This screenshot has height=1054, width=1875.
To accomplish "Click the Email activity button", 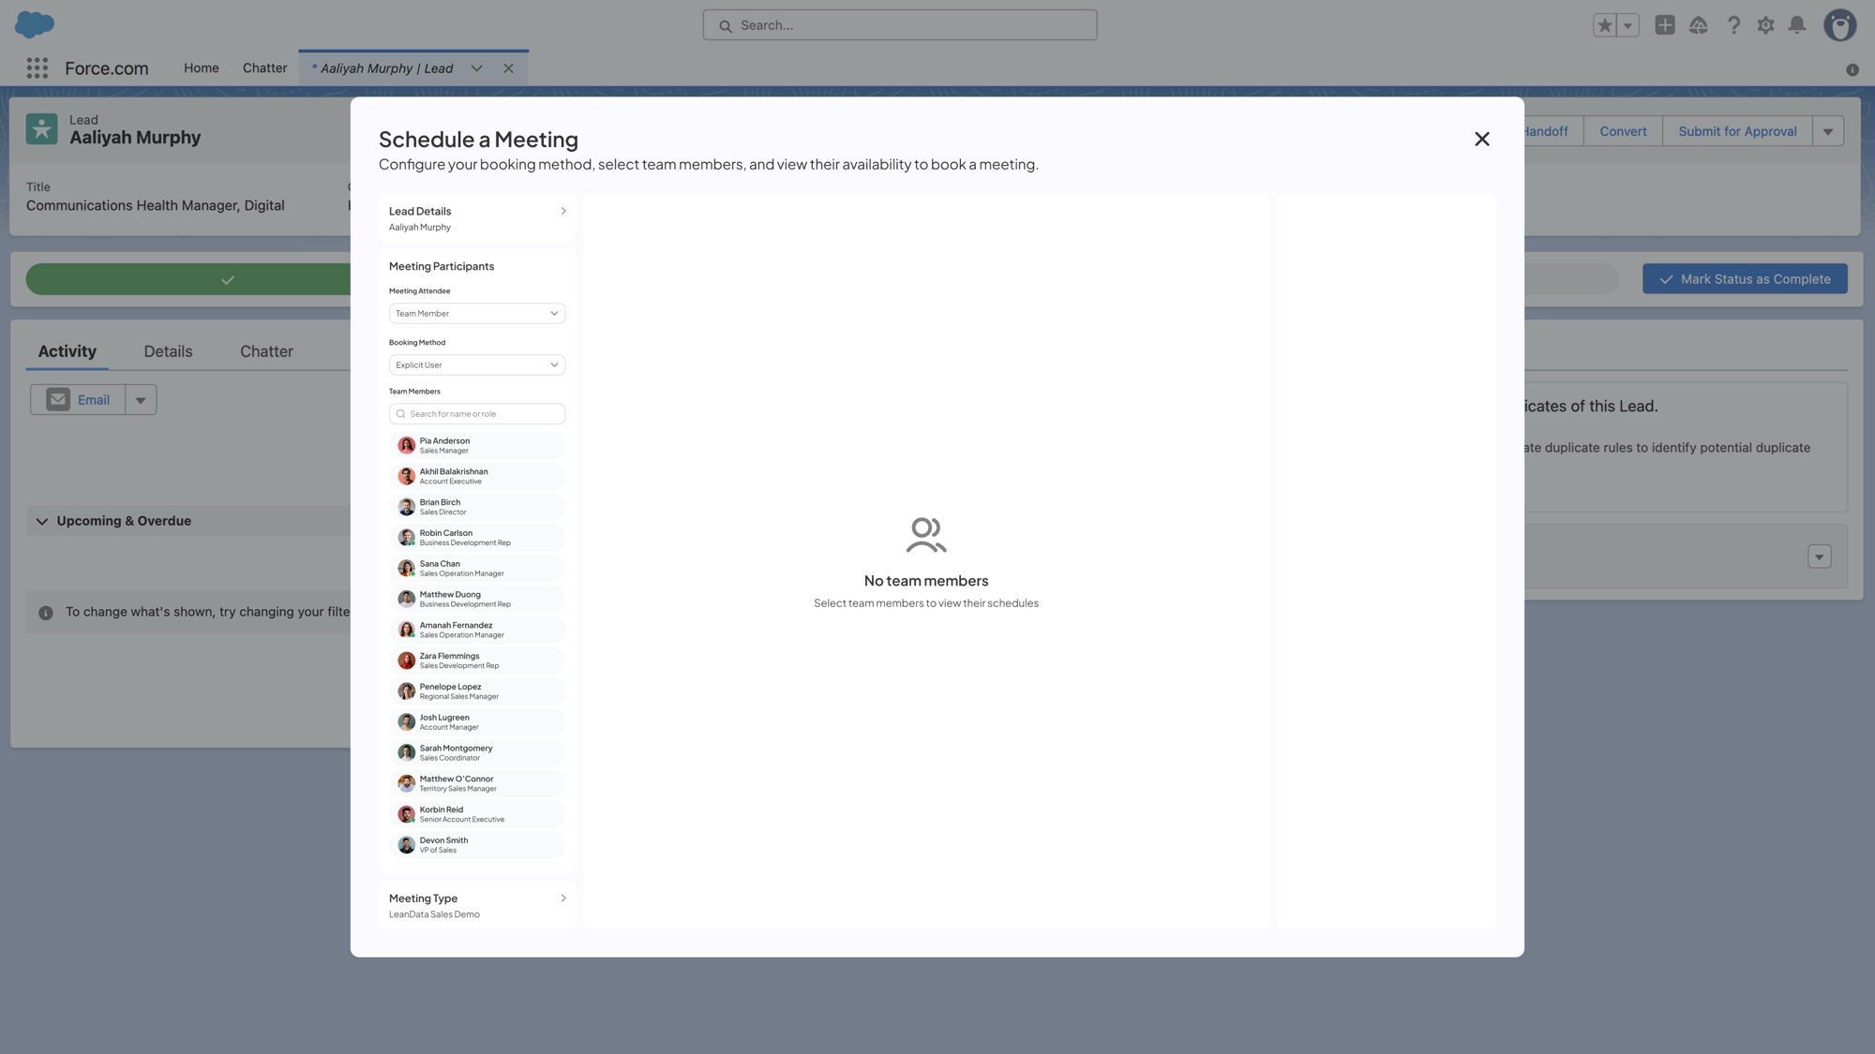I will coord(78,400).
